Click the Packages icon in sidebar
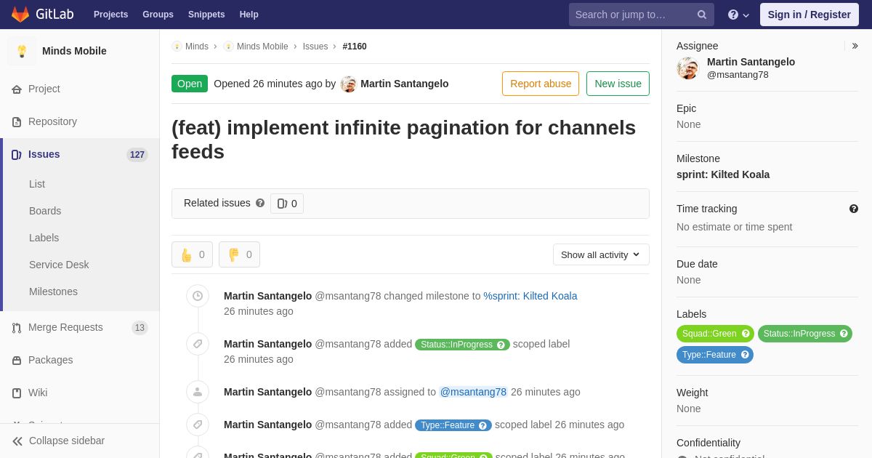872x458 pixels. pos(17,361)
